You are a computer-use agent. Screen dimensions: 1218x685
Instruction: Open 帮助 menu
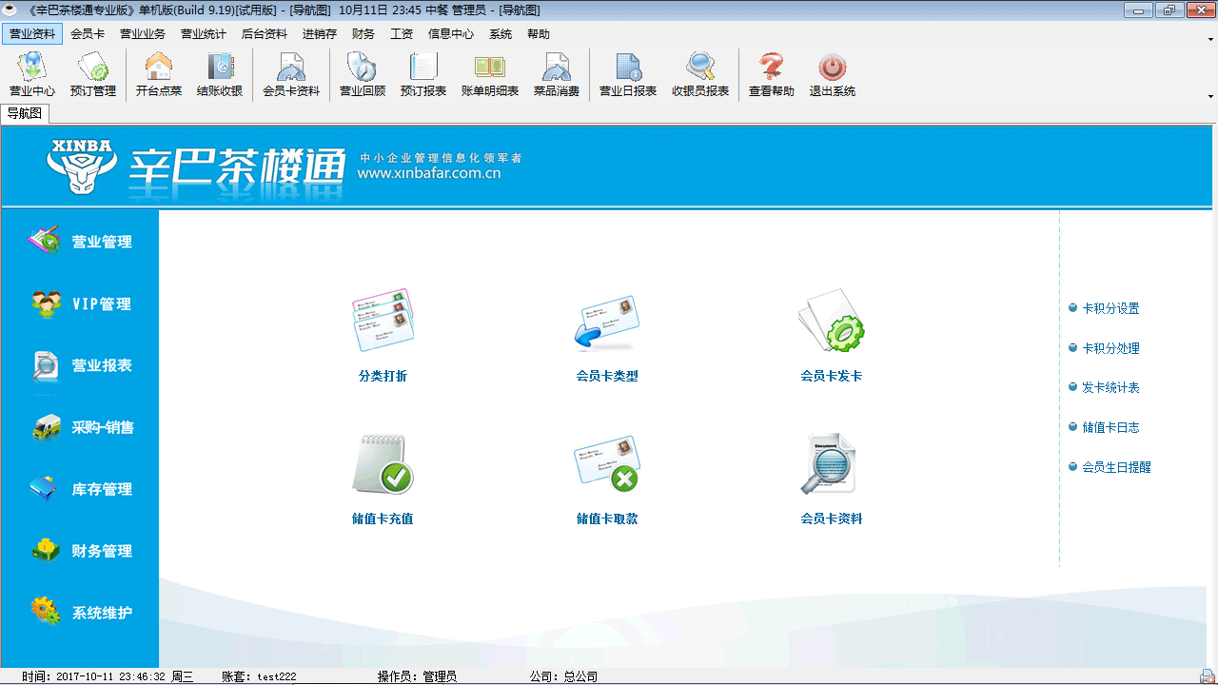point(539,33)
